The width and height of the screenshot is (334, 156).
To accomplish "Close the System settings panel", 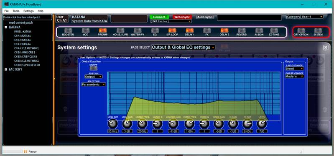I will click(326, 48).
